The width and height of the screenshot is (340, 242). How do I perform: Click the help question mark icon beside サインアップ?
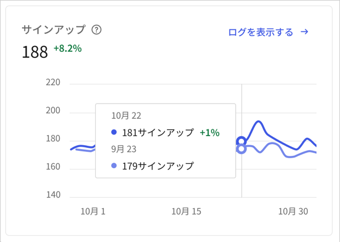pos(96,30)
